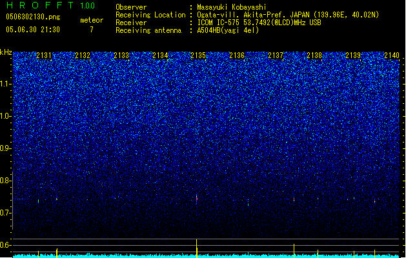406x258 pixels.
Task: Click the yellow power spike below 2137
Action: click(294, 251)
